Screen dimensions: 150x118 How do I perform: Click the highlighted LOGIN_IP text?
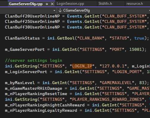coord(82,66)
